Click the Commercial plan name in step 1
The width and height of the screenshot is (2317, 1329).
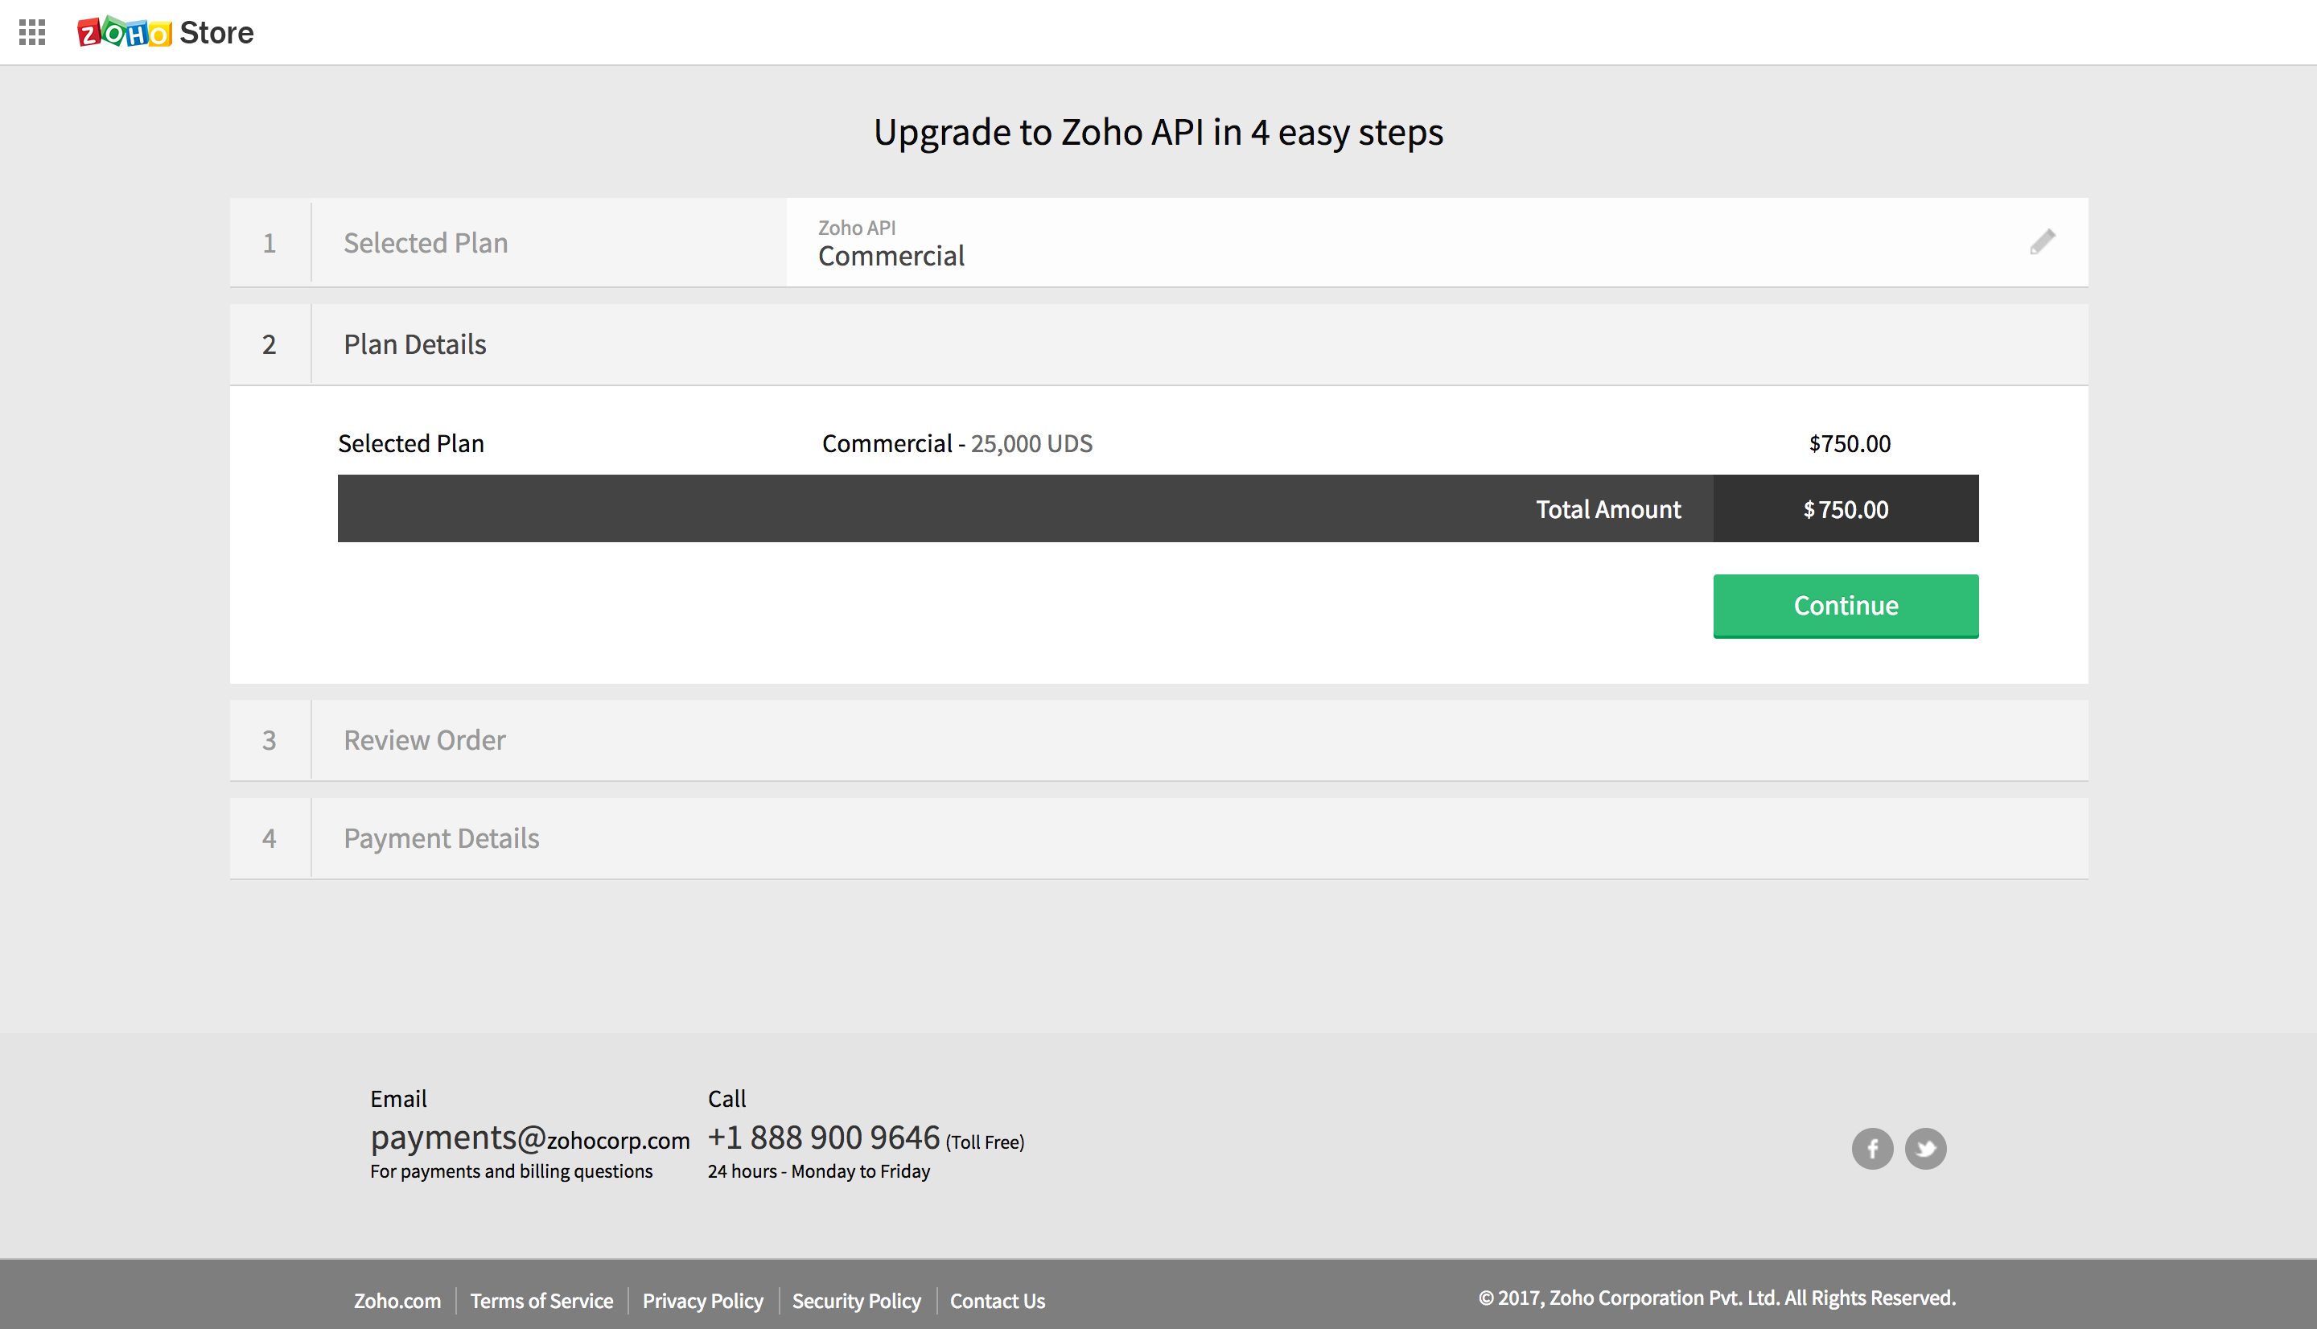pos(891,257)
